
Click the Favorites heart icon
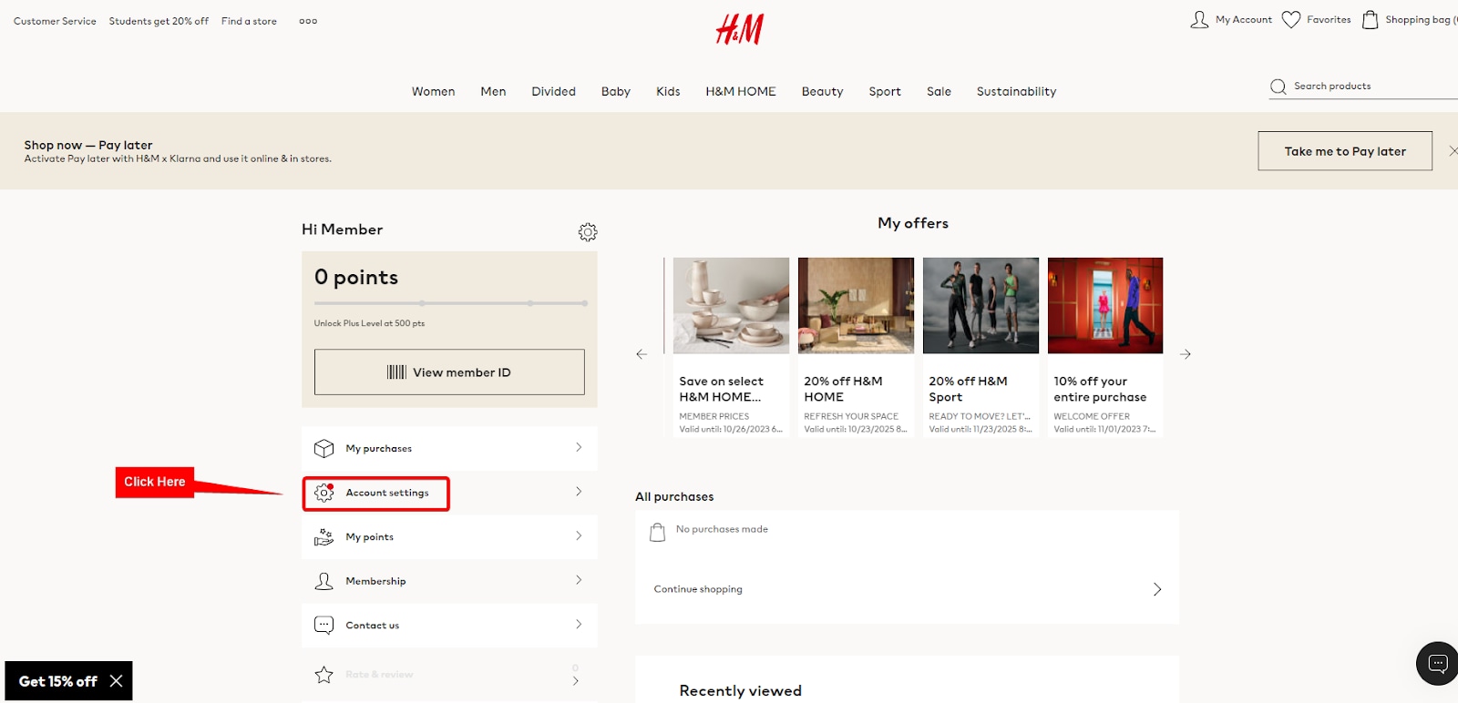(x=1291, y=20)
